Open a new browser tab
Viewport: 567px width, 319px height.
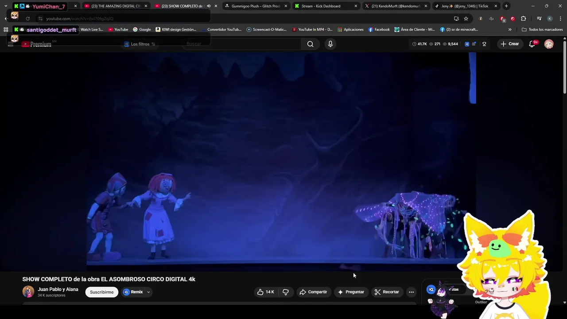coord(506,6)
